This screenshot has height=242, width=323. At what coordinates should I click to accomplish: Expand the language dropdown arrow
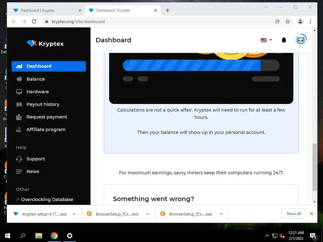click(x=271, y=40)
